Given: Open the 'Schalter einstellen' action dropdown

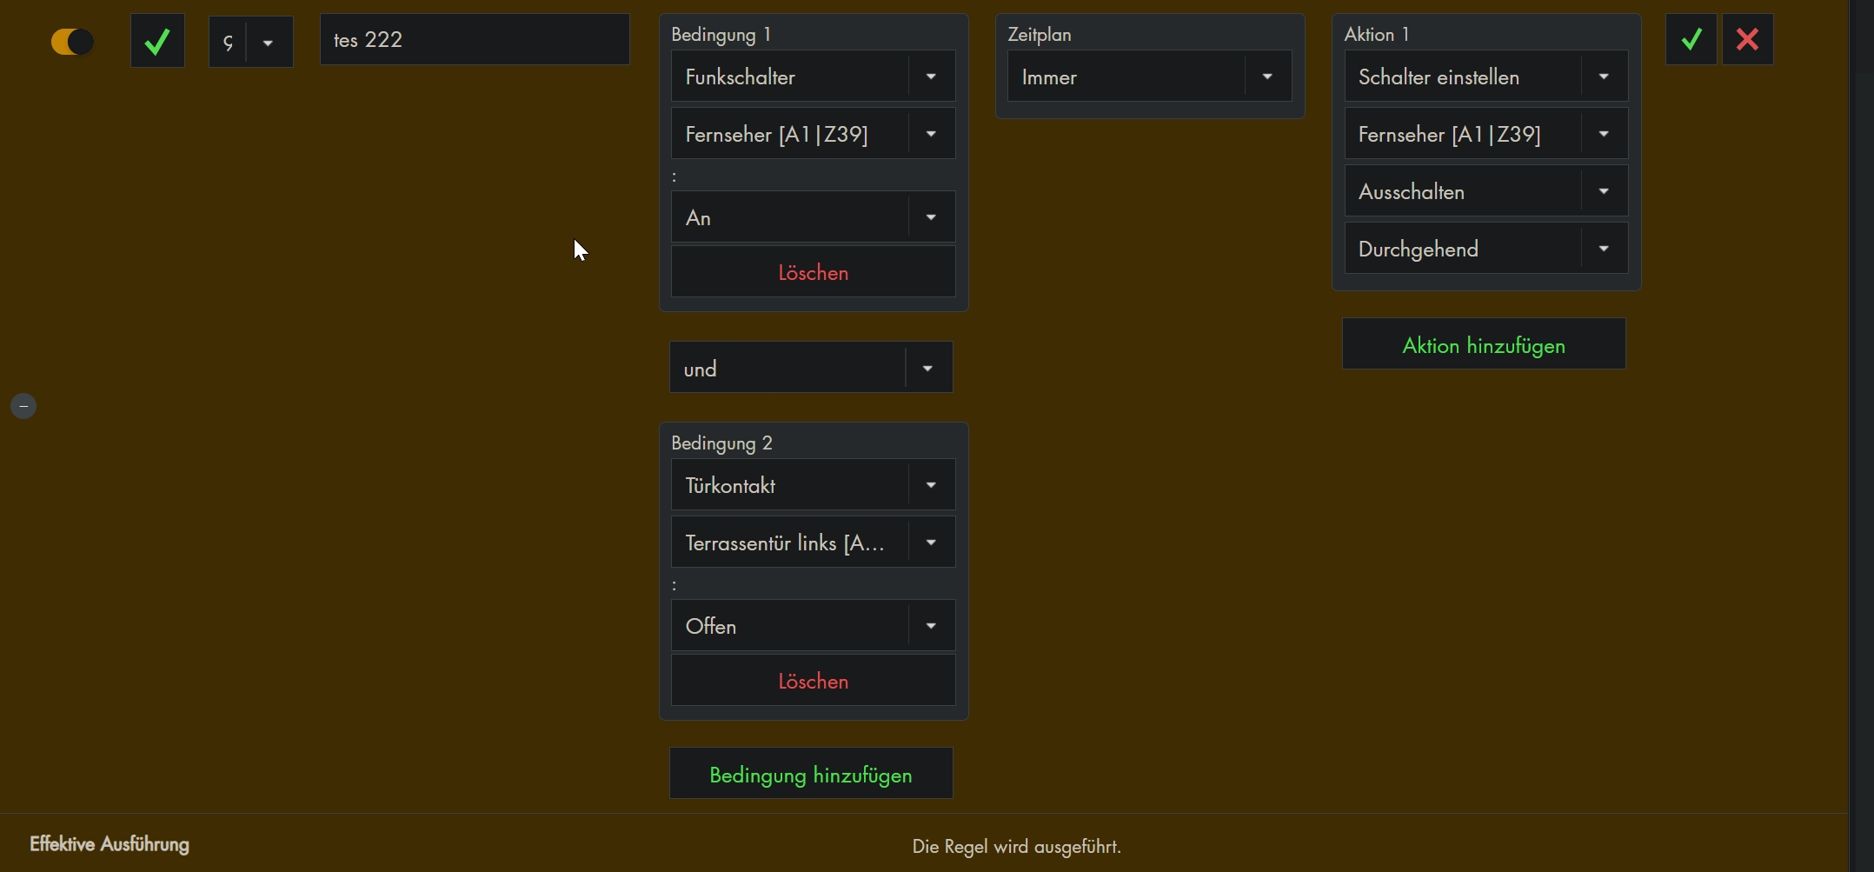Looking at the screenshot, I should pyautogui.click(x=1485, y=77).
